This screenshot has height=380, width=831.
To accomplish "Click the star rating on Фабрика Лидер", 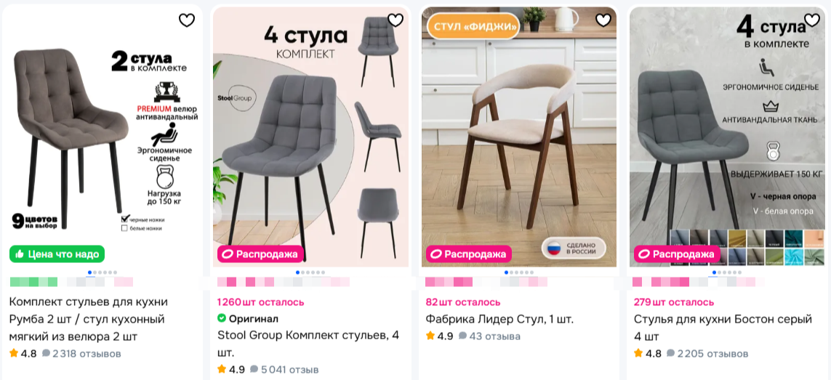I will 430,336.
